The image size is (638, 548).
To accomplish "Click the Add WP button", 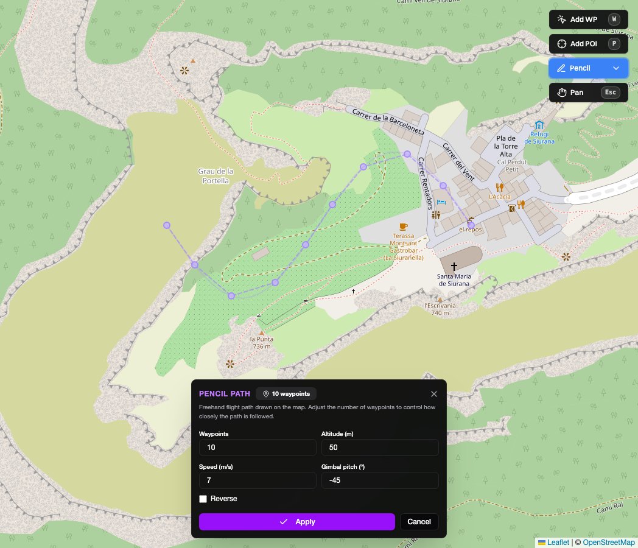I will (588, 19).
